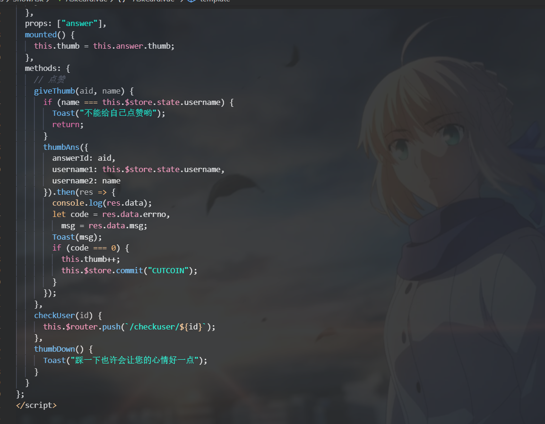Click the checkUser(id) { method declaration
Viewport: 545px width, 424px height.
click(68, 316)
